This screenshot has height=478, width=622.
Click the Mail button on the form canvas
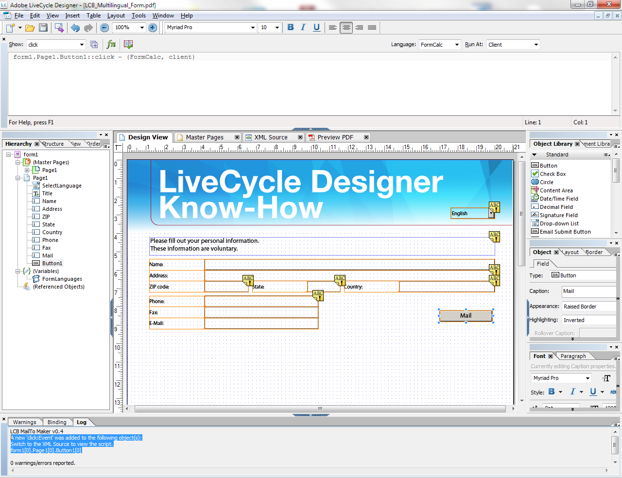click(466, 316)
